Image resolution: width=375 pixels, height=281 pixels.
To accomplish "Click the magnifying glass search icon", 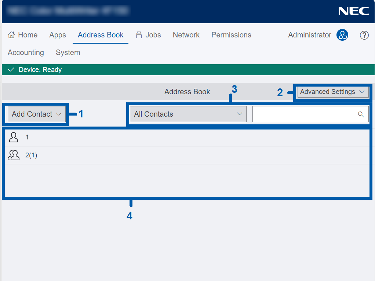I will tap(361, 114).
